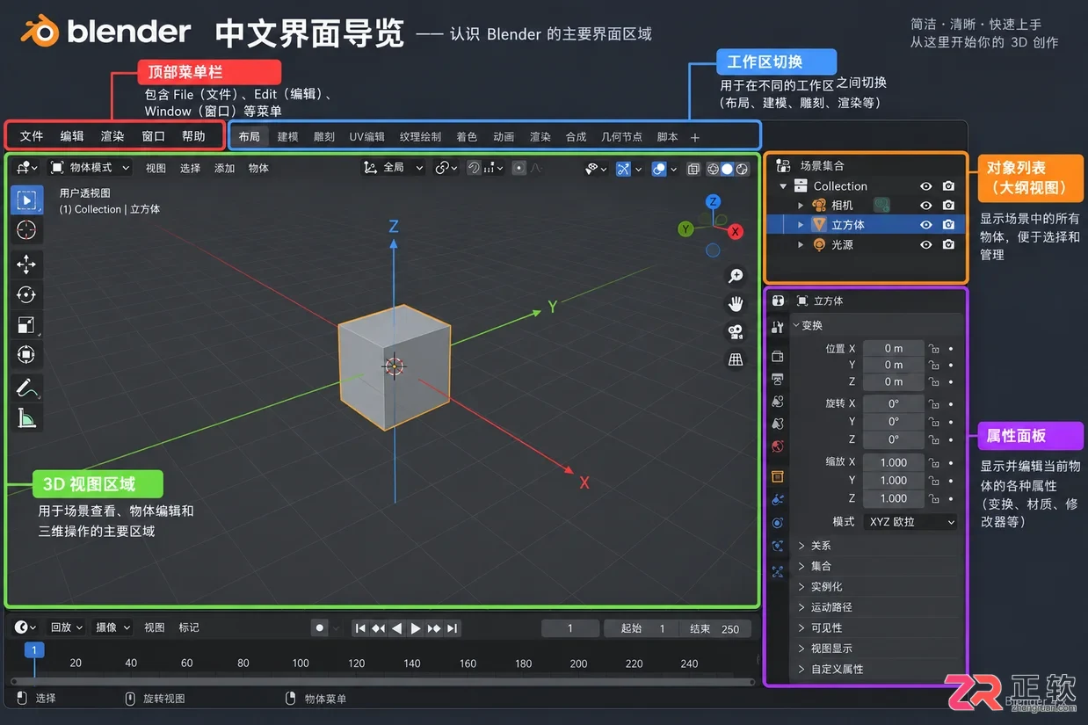Select the Annotate pencil tool
1088x725 pixels.
tap(26, 388)
